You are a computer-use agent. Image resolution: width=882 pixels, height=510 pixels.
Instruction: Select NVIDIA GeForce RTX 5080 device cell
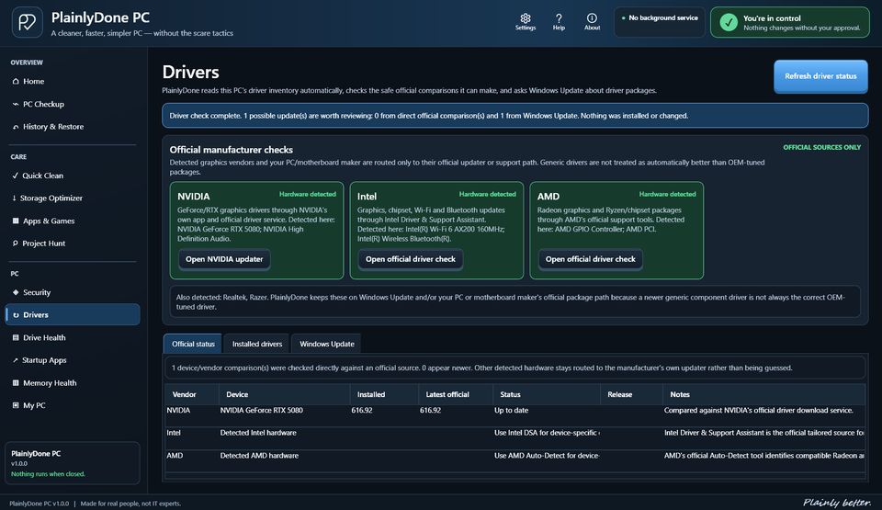(x=262, y=411)
